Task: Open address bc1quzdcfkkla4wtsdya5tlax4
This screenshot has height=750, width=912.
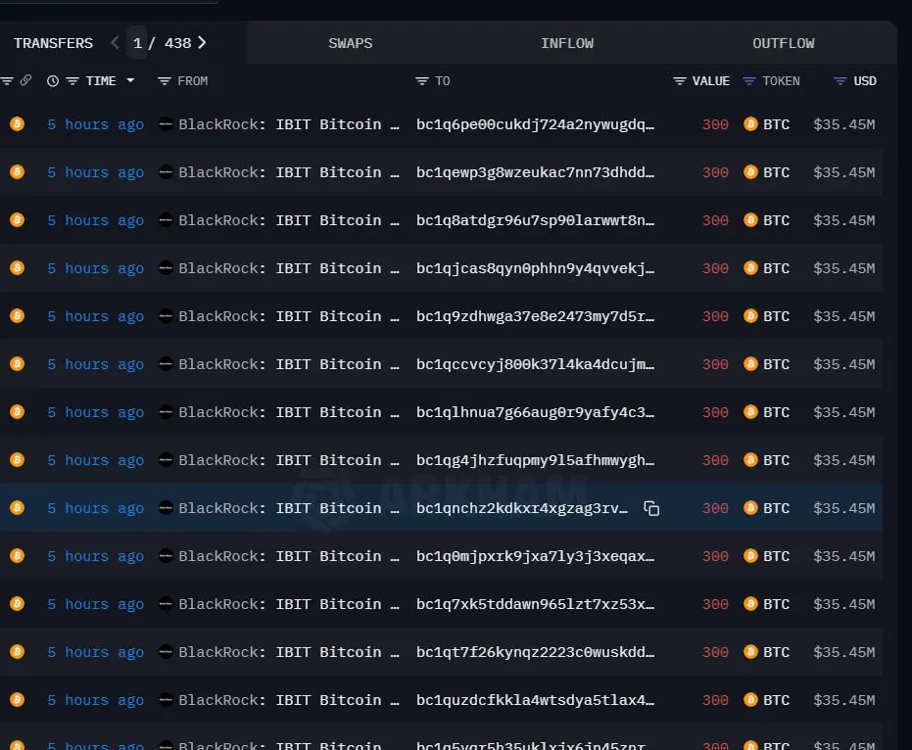Action: coord(535,700)
